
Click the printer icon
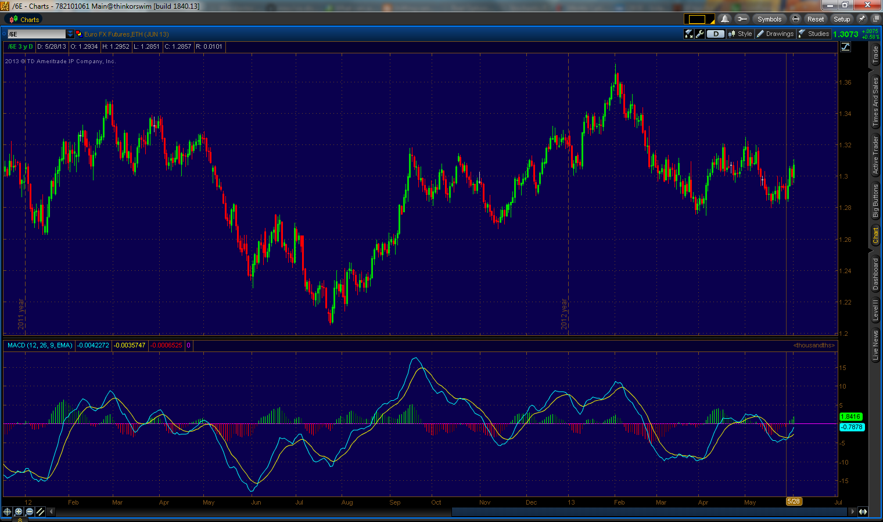coord(796,19)
